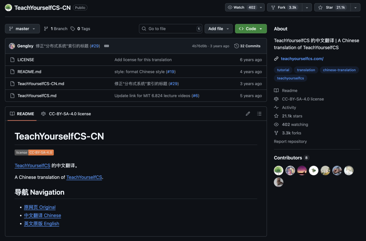Click the fork icon on the Fork button

(x=273, y=7)
